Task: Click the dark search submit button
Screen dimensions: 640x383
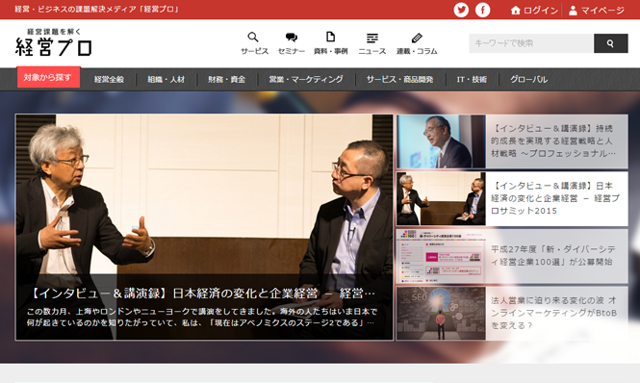Action: tap(610, 43)
